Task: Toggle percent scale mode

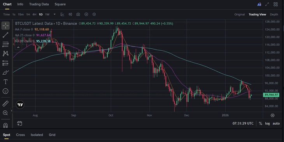Action: [260, 123]
